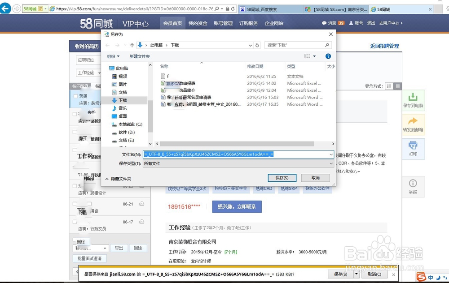
Task: Click the view layout icon in Save As toolbar
Action: 307,56
